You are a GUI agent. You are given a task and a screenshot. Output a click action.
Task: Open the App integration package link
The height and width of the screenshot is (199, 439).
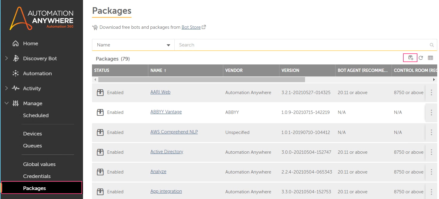pyautogui.click(x=166, y=191)
